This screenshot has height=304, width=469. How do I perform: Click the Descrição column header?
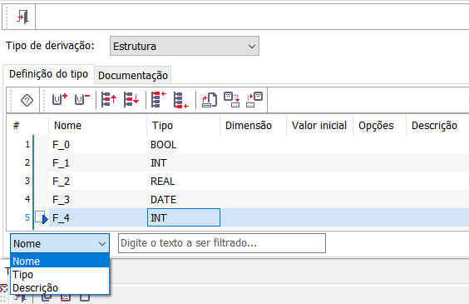pyautogui.click(x=437, y=125)
